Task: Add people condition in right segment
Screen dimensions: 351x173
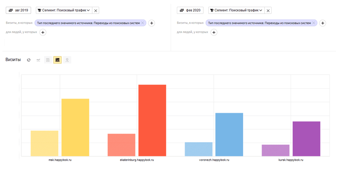Action: [214, 32]
